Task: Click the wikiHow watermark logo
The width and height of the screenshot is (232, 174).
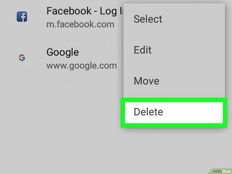Action: tap(222, 171)
